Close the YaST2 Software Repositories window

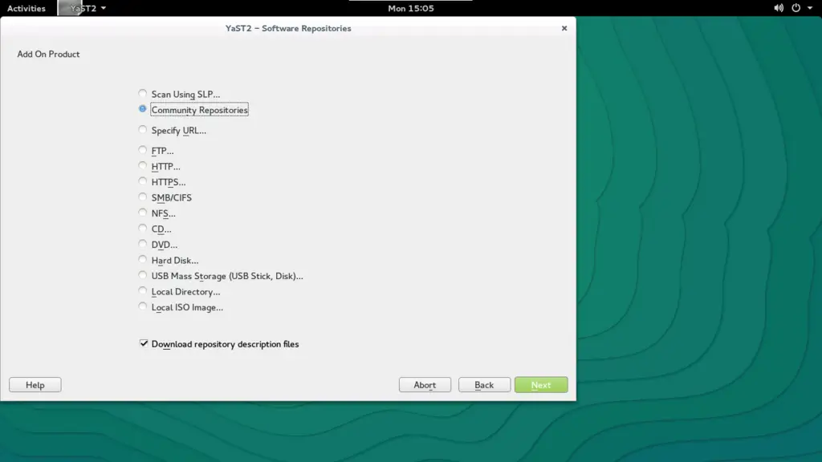(564, 28)
